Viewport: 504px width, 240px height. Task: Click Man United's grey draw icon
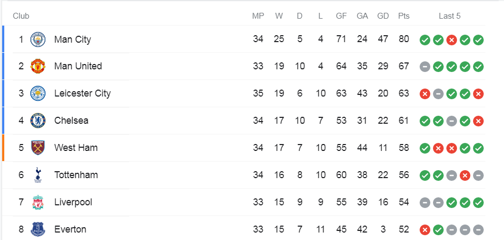pos(425,67)
